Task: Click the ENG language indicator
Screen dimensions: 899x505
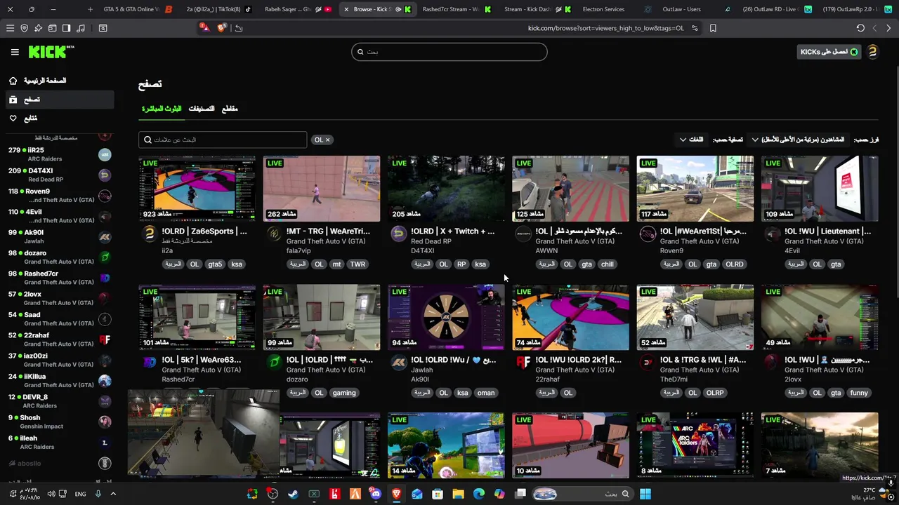Action: (80, 494)
